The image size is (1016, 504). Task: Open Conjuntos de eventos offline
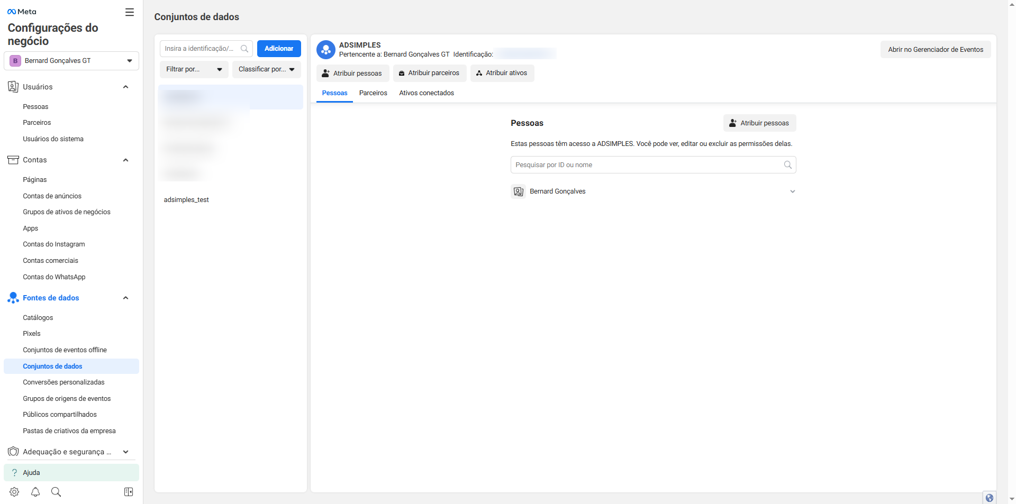tap(65, 350)
